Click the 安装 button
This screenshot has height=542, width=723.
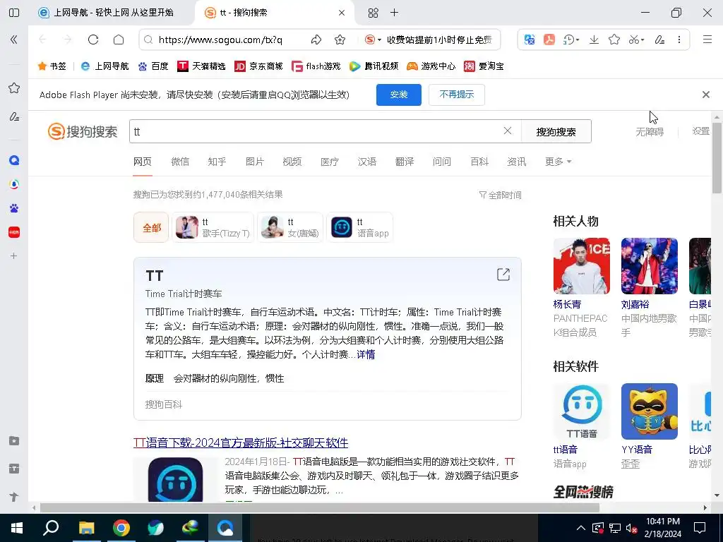pos(398,95)
